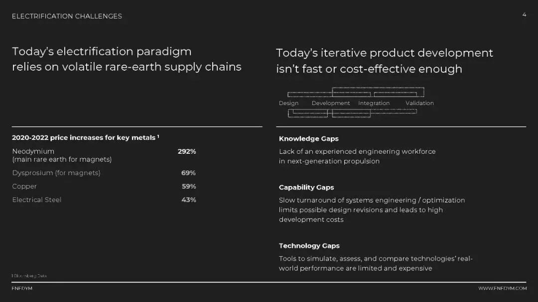Click the 2020-2022 price increases table heading
The image size is (538, 302).
85,138
